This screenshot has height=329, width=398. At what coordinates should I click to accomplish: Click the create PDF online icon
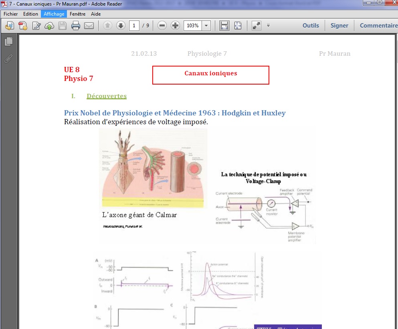pyautogui.click(x=23, y=26)
